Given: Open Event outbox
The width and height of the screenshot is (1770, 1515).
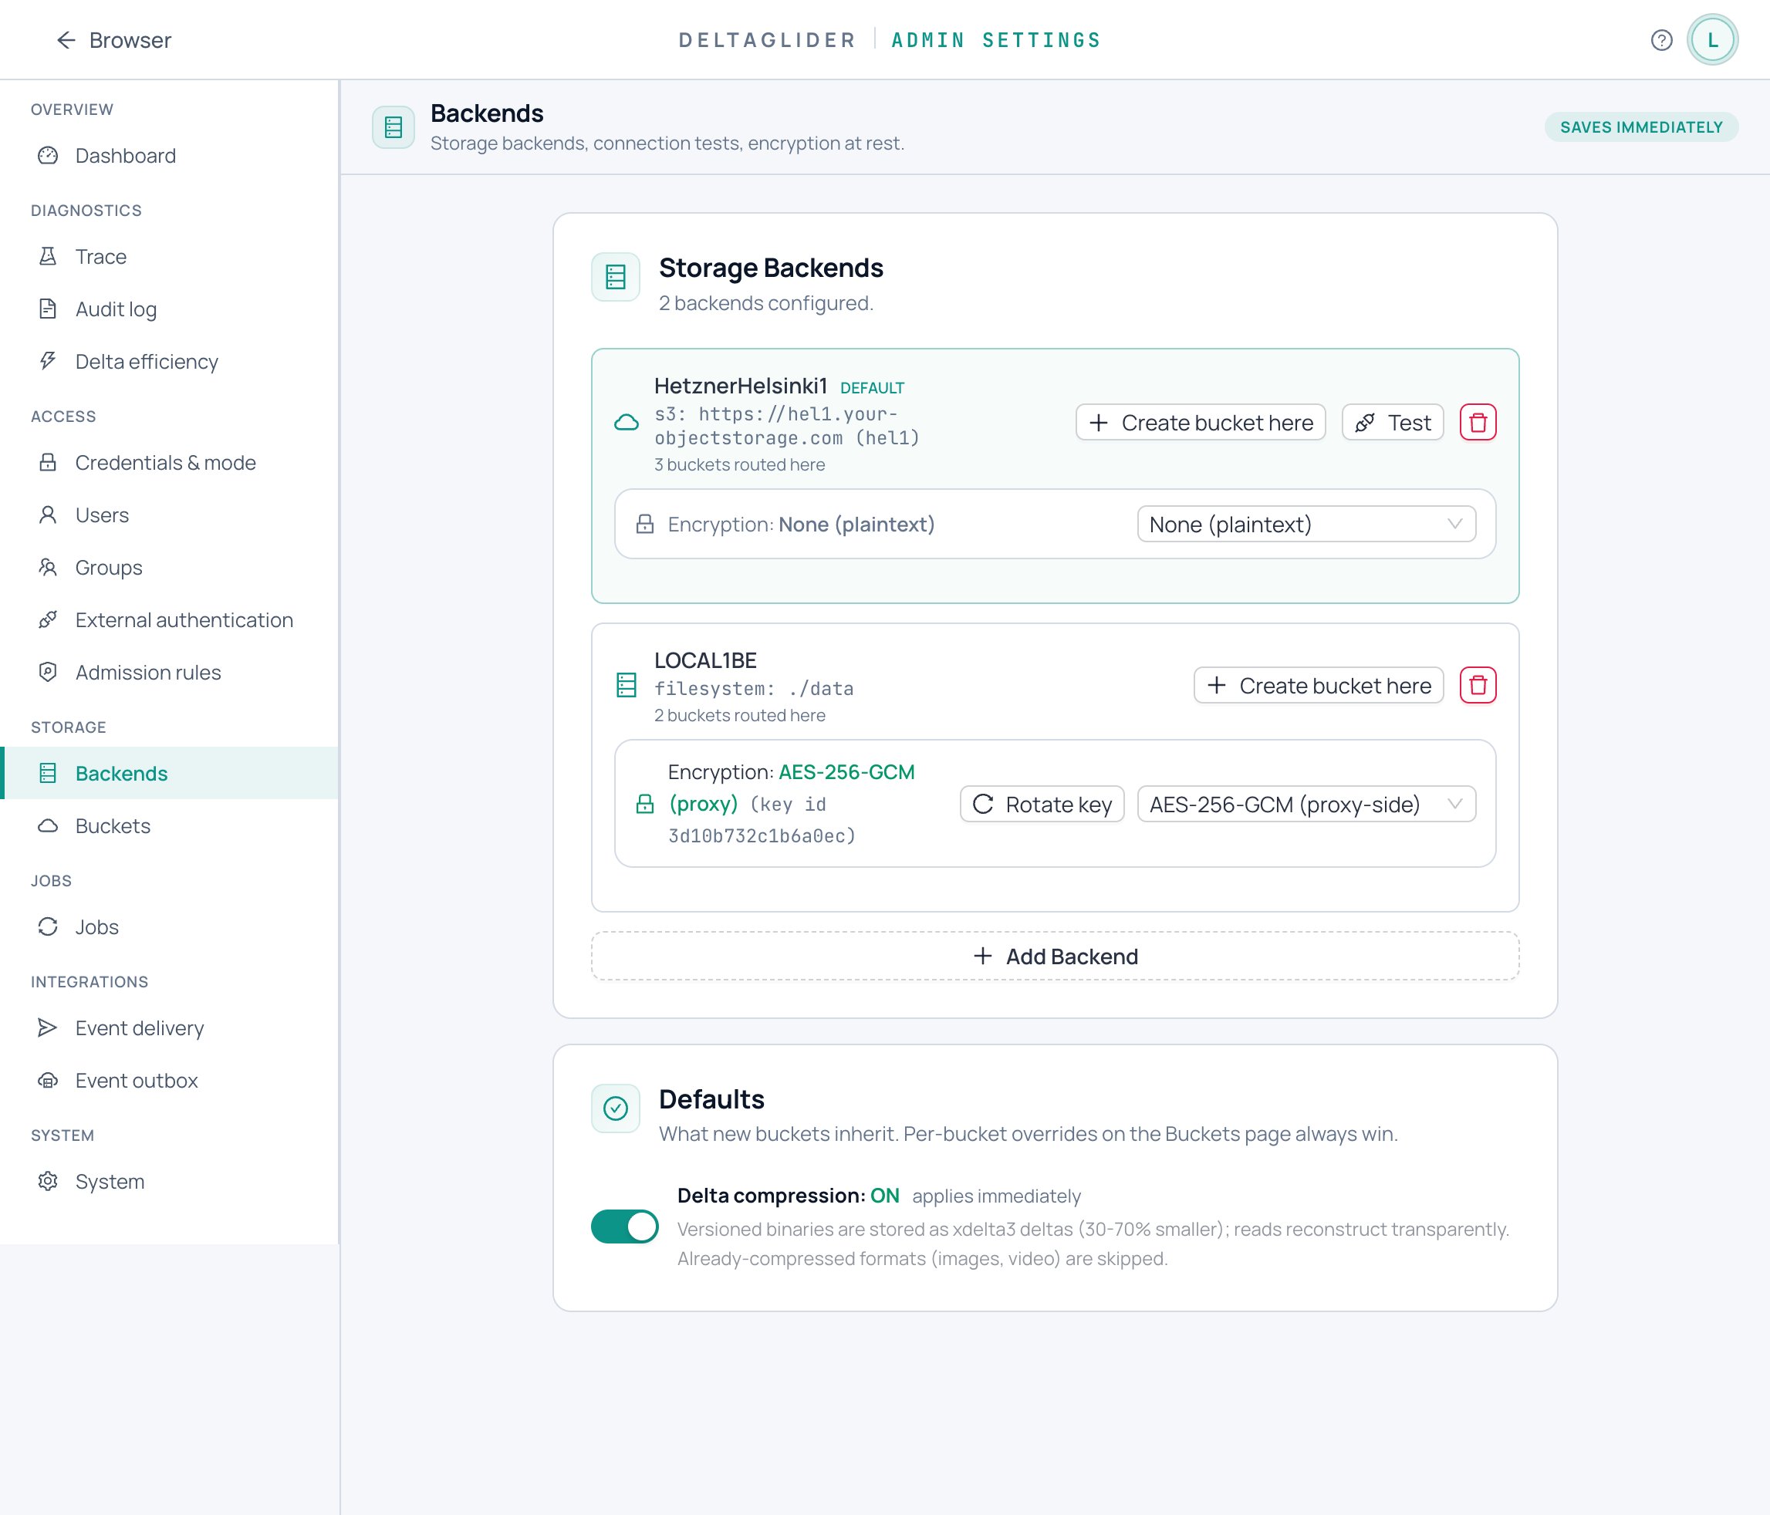Looking at the screenshot, I should (171, 1080).
